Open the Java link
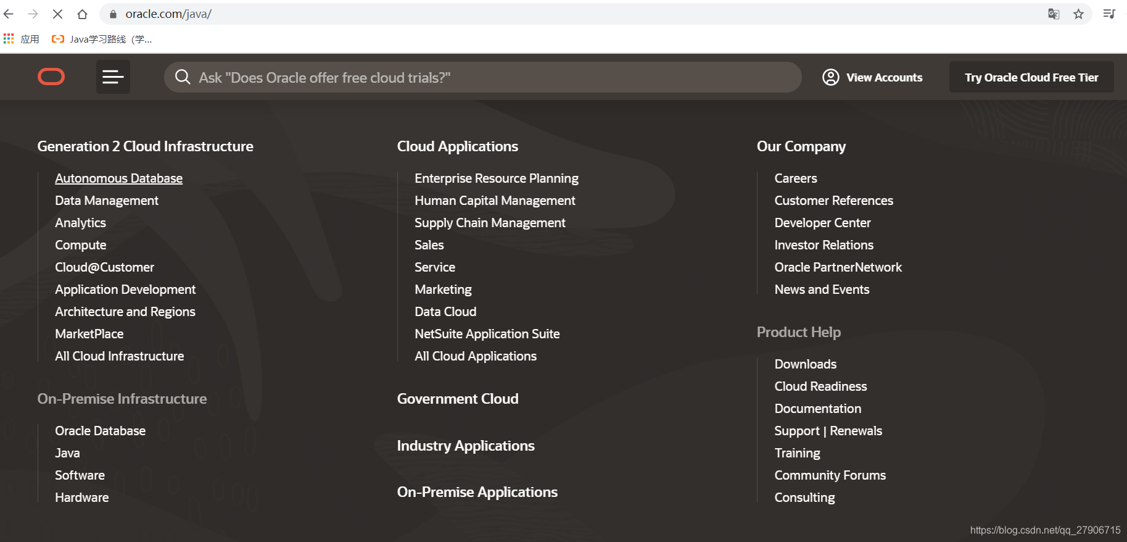 67,453
